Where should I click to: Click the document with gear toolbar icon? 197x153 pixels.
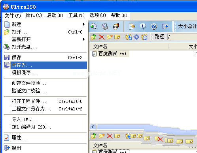[132, 26]
